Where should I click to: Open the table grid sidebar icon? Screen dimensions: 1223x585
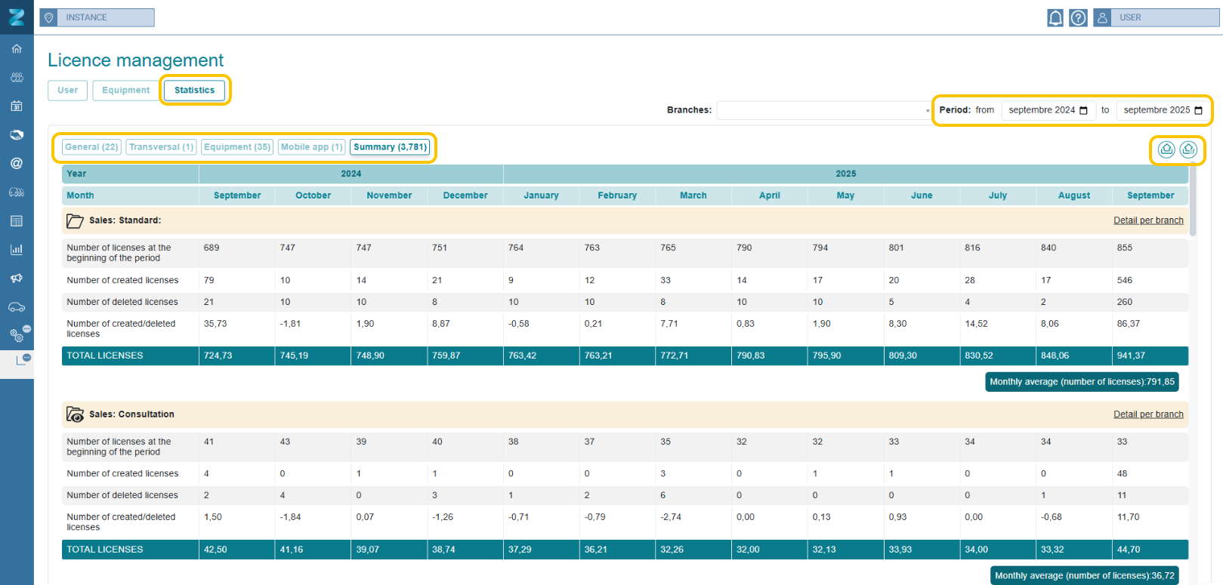(17, 221)
